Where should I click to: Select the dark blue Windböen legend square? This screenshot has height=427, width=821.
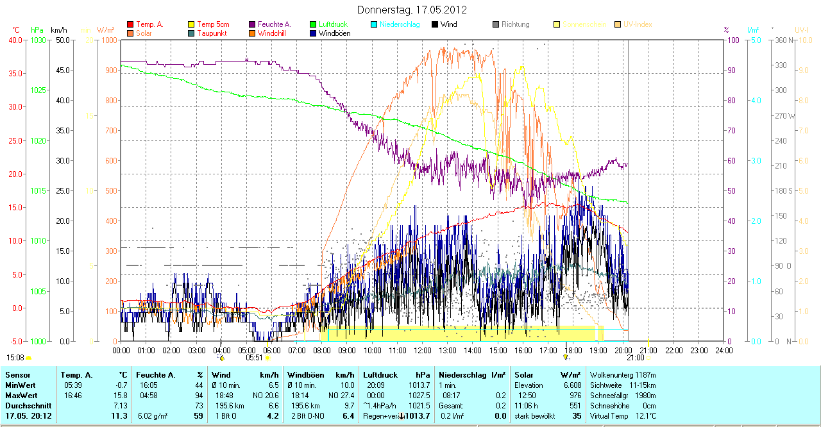[x=313, y=33]
